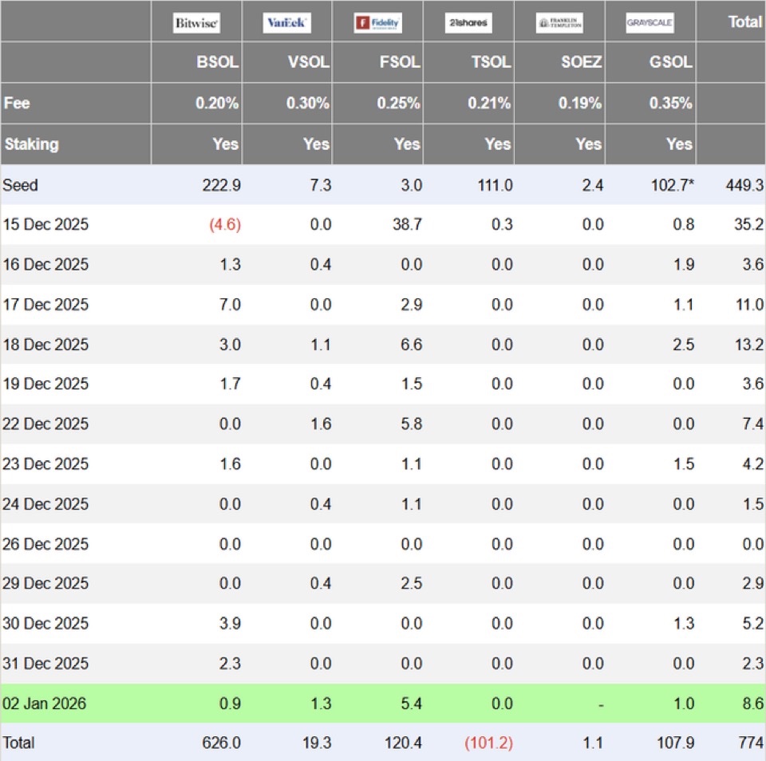
Task: Select the 22 Dec 2025 date
Action: pos(45,424)
